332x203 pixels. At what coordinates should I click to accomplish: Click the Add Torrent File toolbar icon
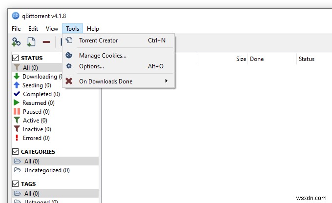tap(31, 41)
